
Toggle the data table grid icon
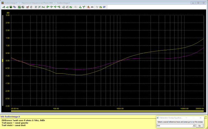(x=31, y=7)
